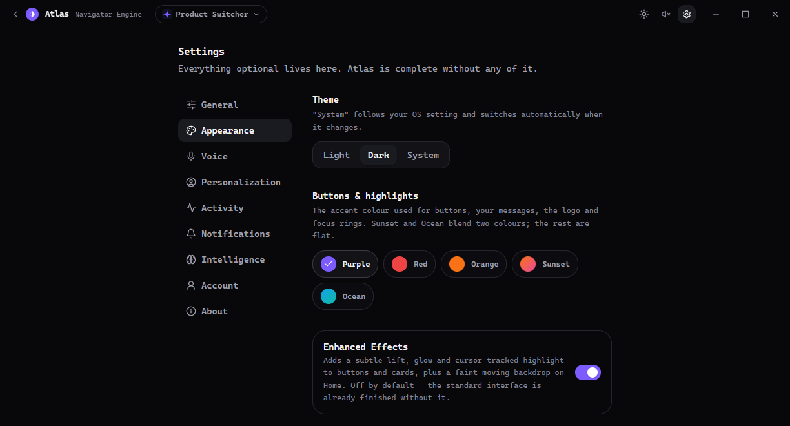Click the General sliders icon

(x=191, y=105)
